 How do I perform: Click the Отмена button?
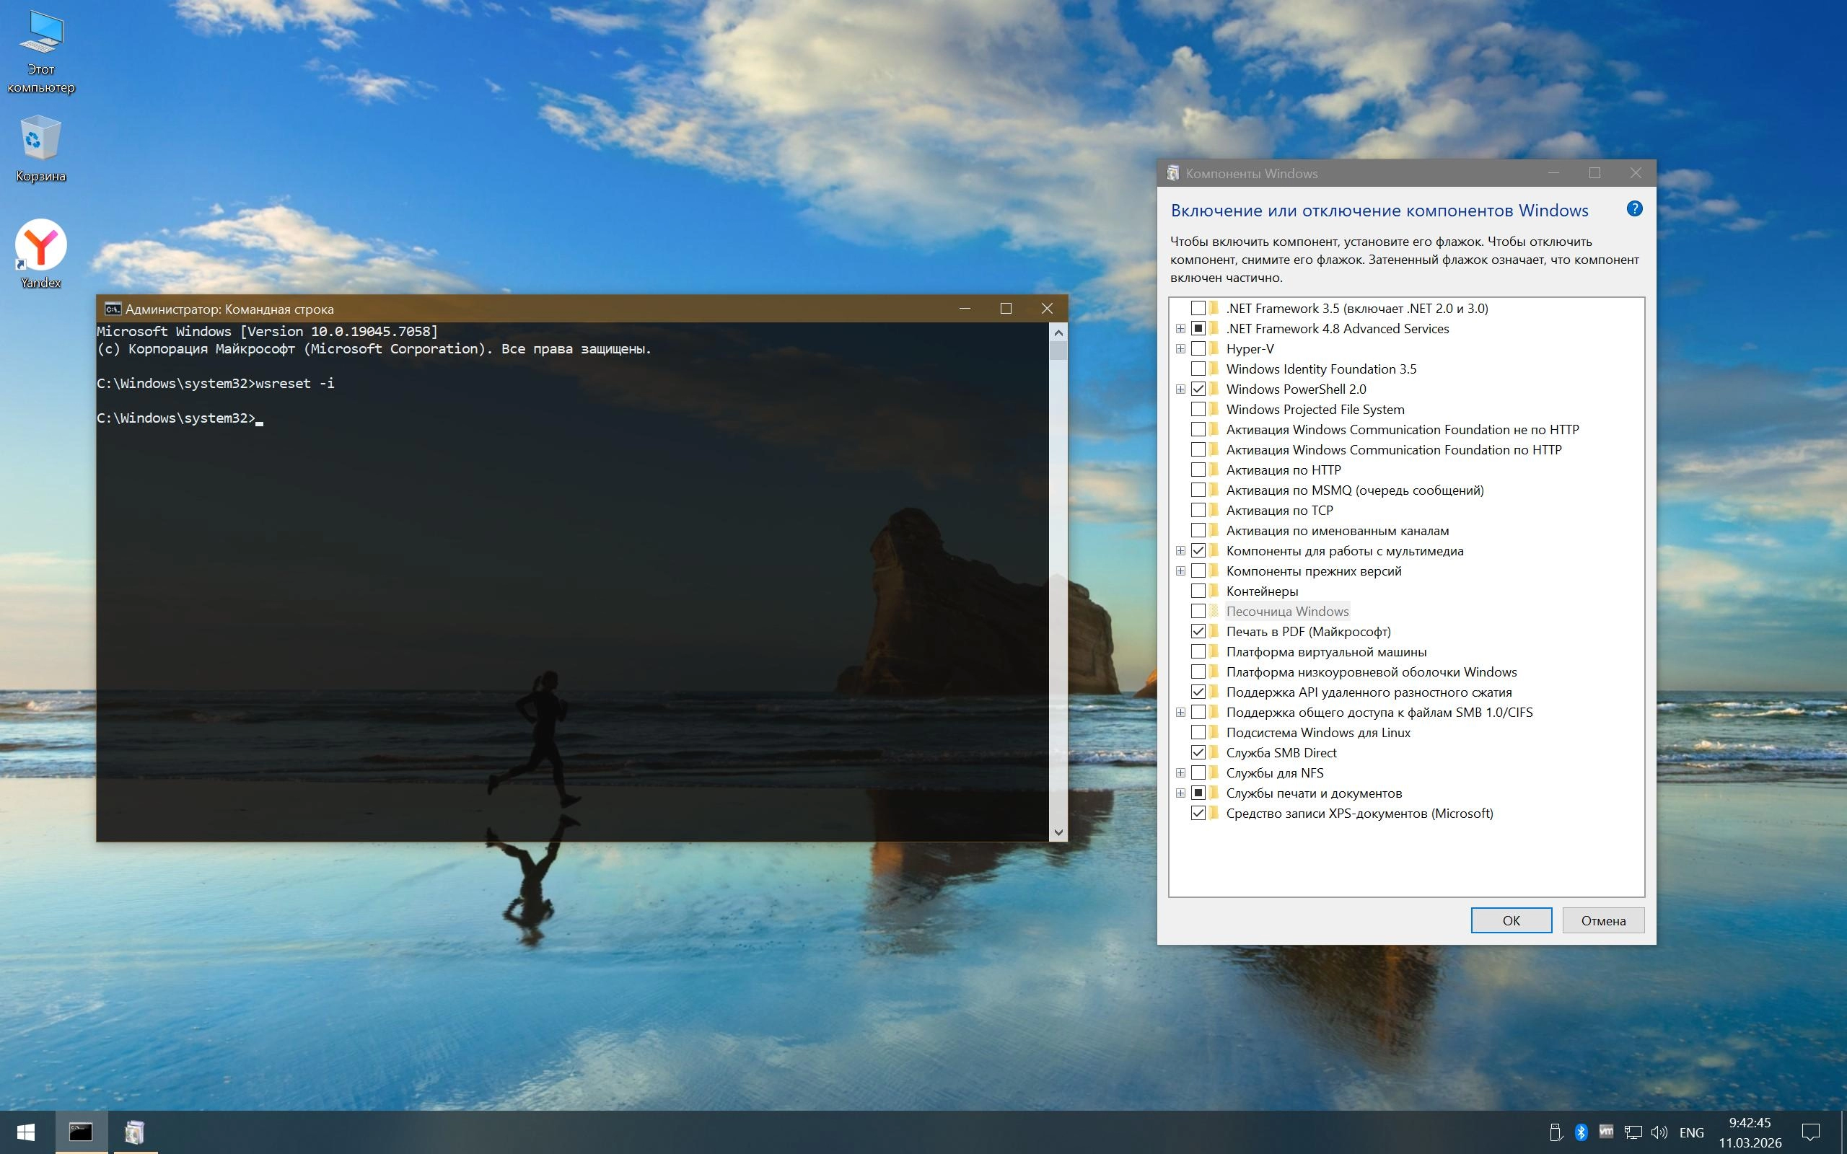pyautogui.click(x=1602, y=920)
